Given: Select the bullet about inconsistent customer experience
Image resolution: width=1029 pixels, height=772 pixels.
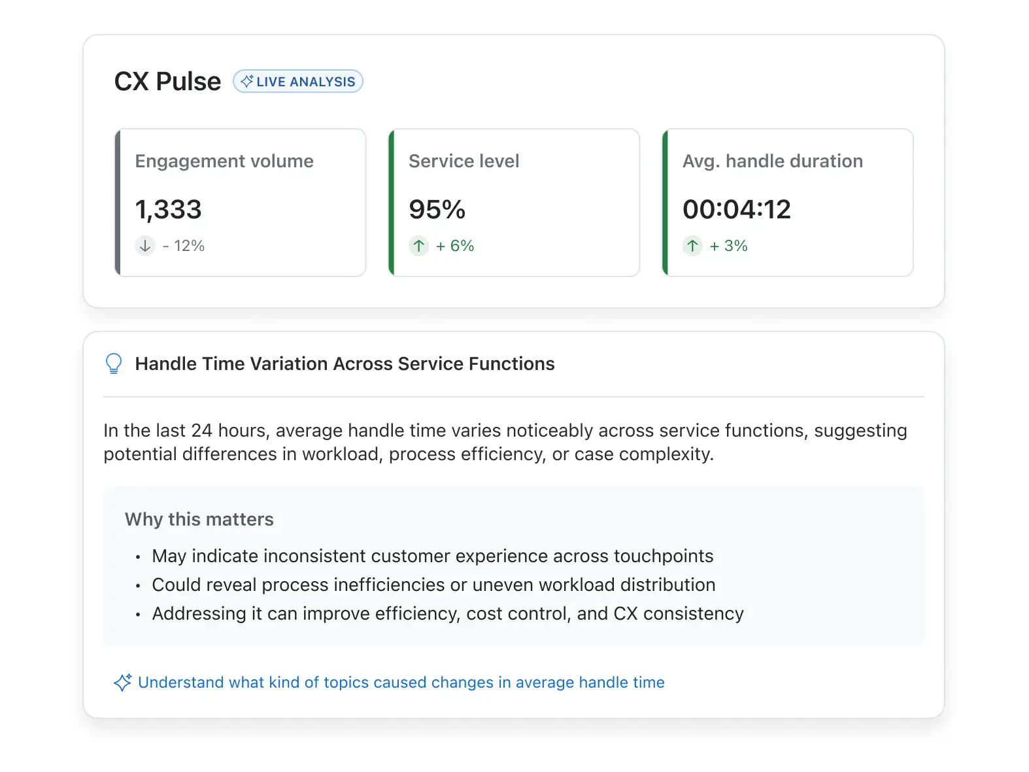Looking at the screenshot, I should (432, 556).
